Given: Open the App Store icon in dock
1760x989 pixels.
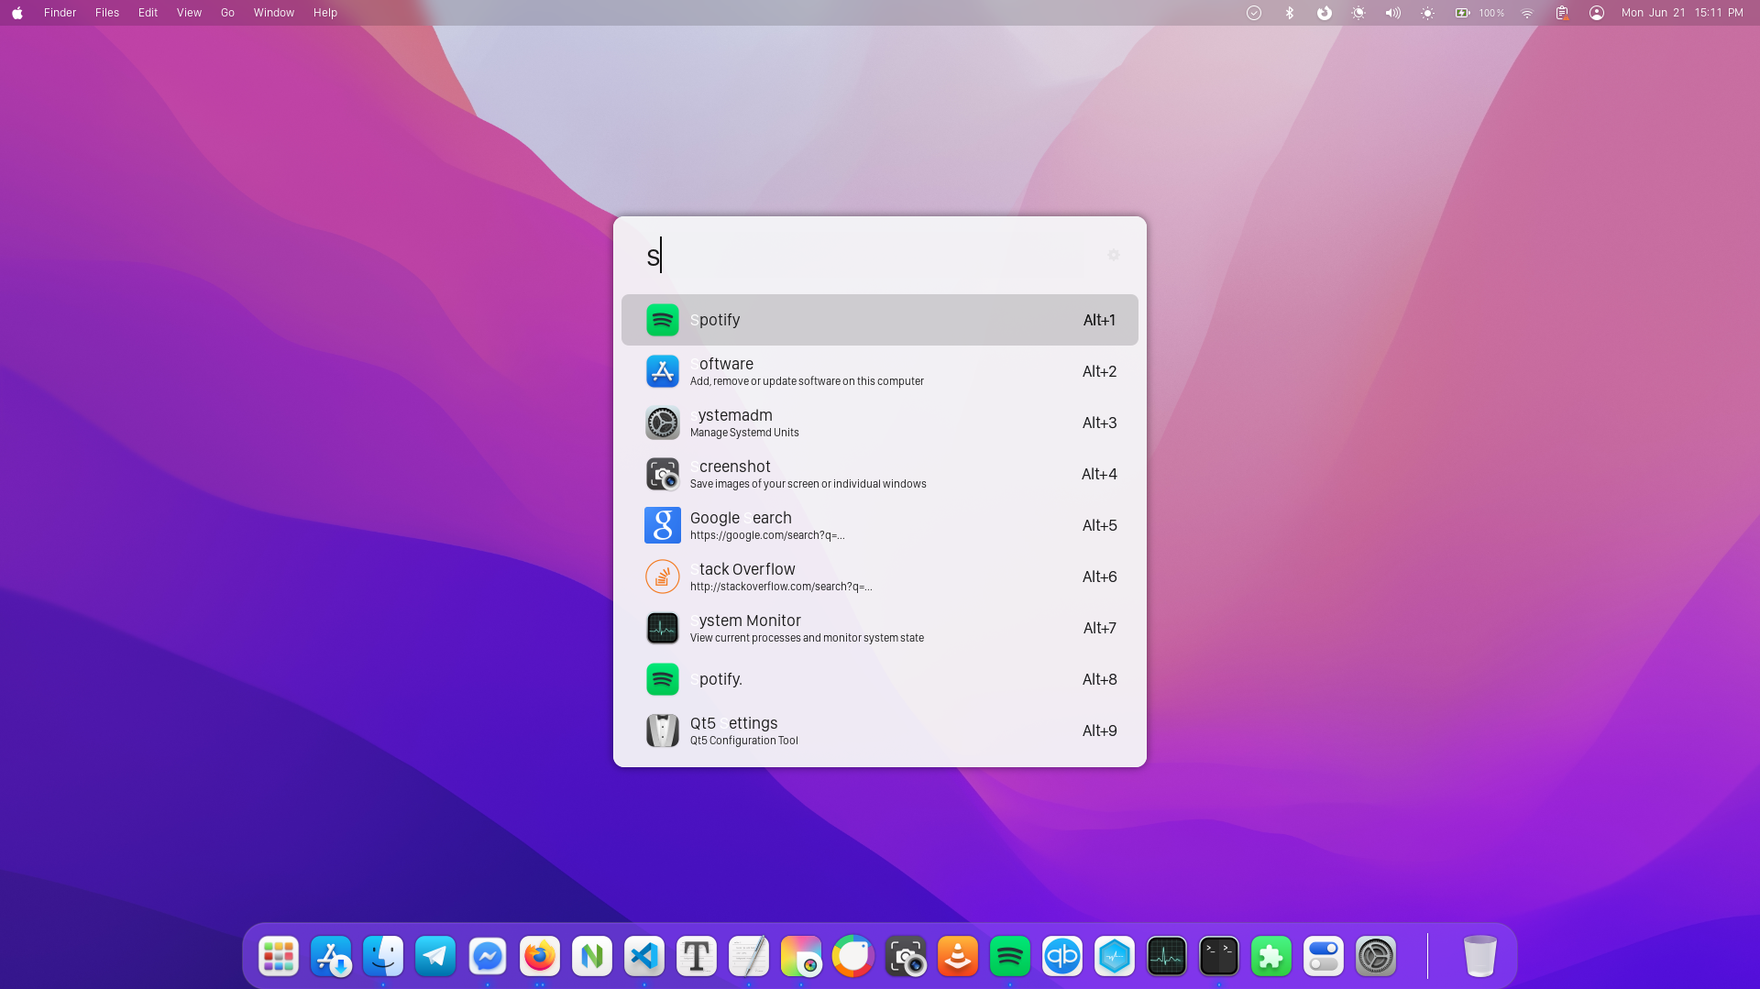Looking at the screenshot, I should coord(331,957).
